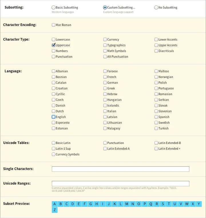Tick the Currency character type checkbox
The image size is (206, 218).
105,40
